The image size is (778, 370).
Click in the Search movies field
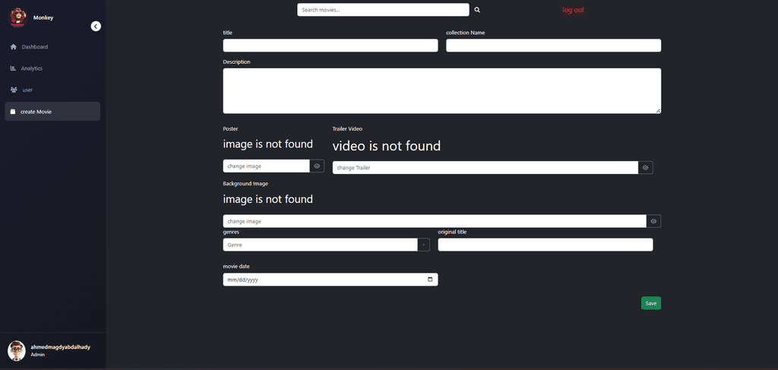(383, 10)
